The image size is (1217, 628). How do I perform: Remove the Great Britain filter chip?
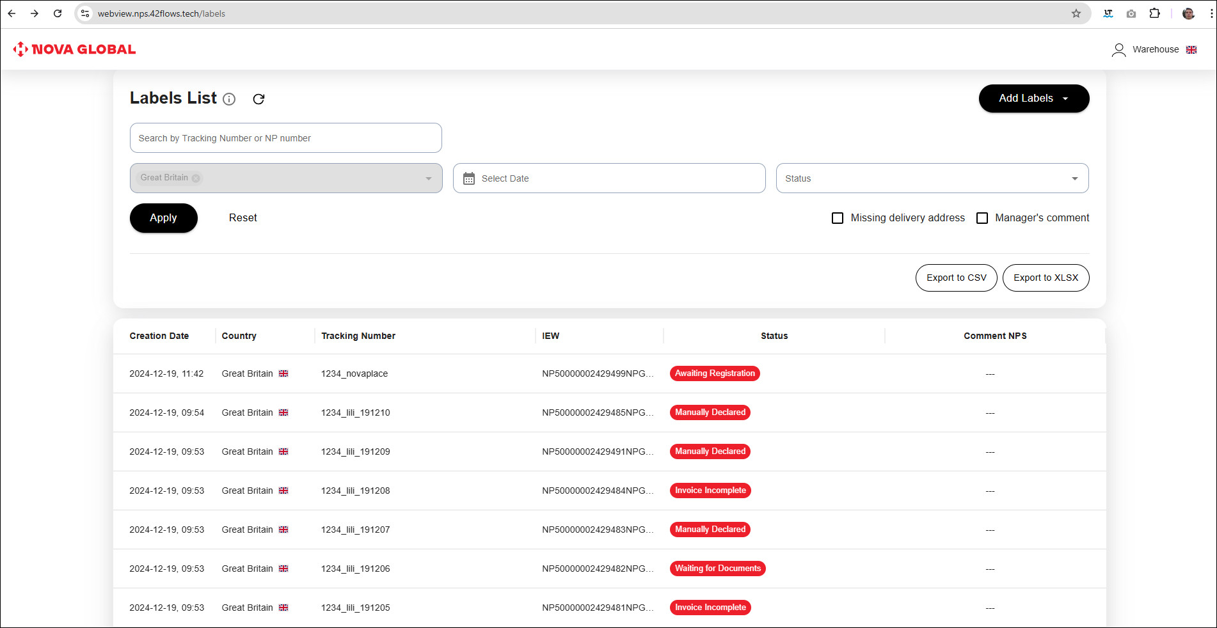[196, 178]
